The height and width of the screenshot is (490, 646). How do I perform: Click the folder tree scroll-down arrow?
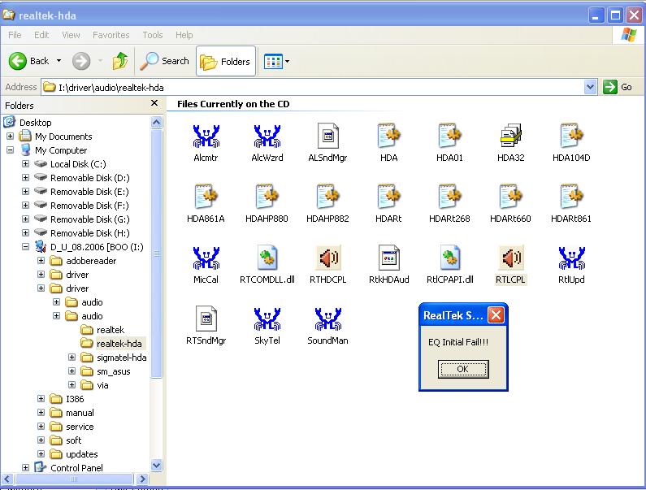157,466
